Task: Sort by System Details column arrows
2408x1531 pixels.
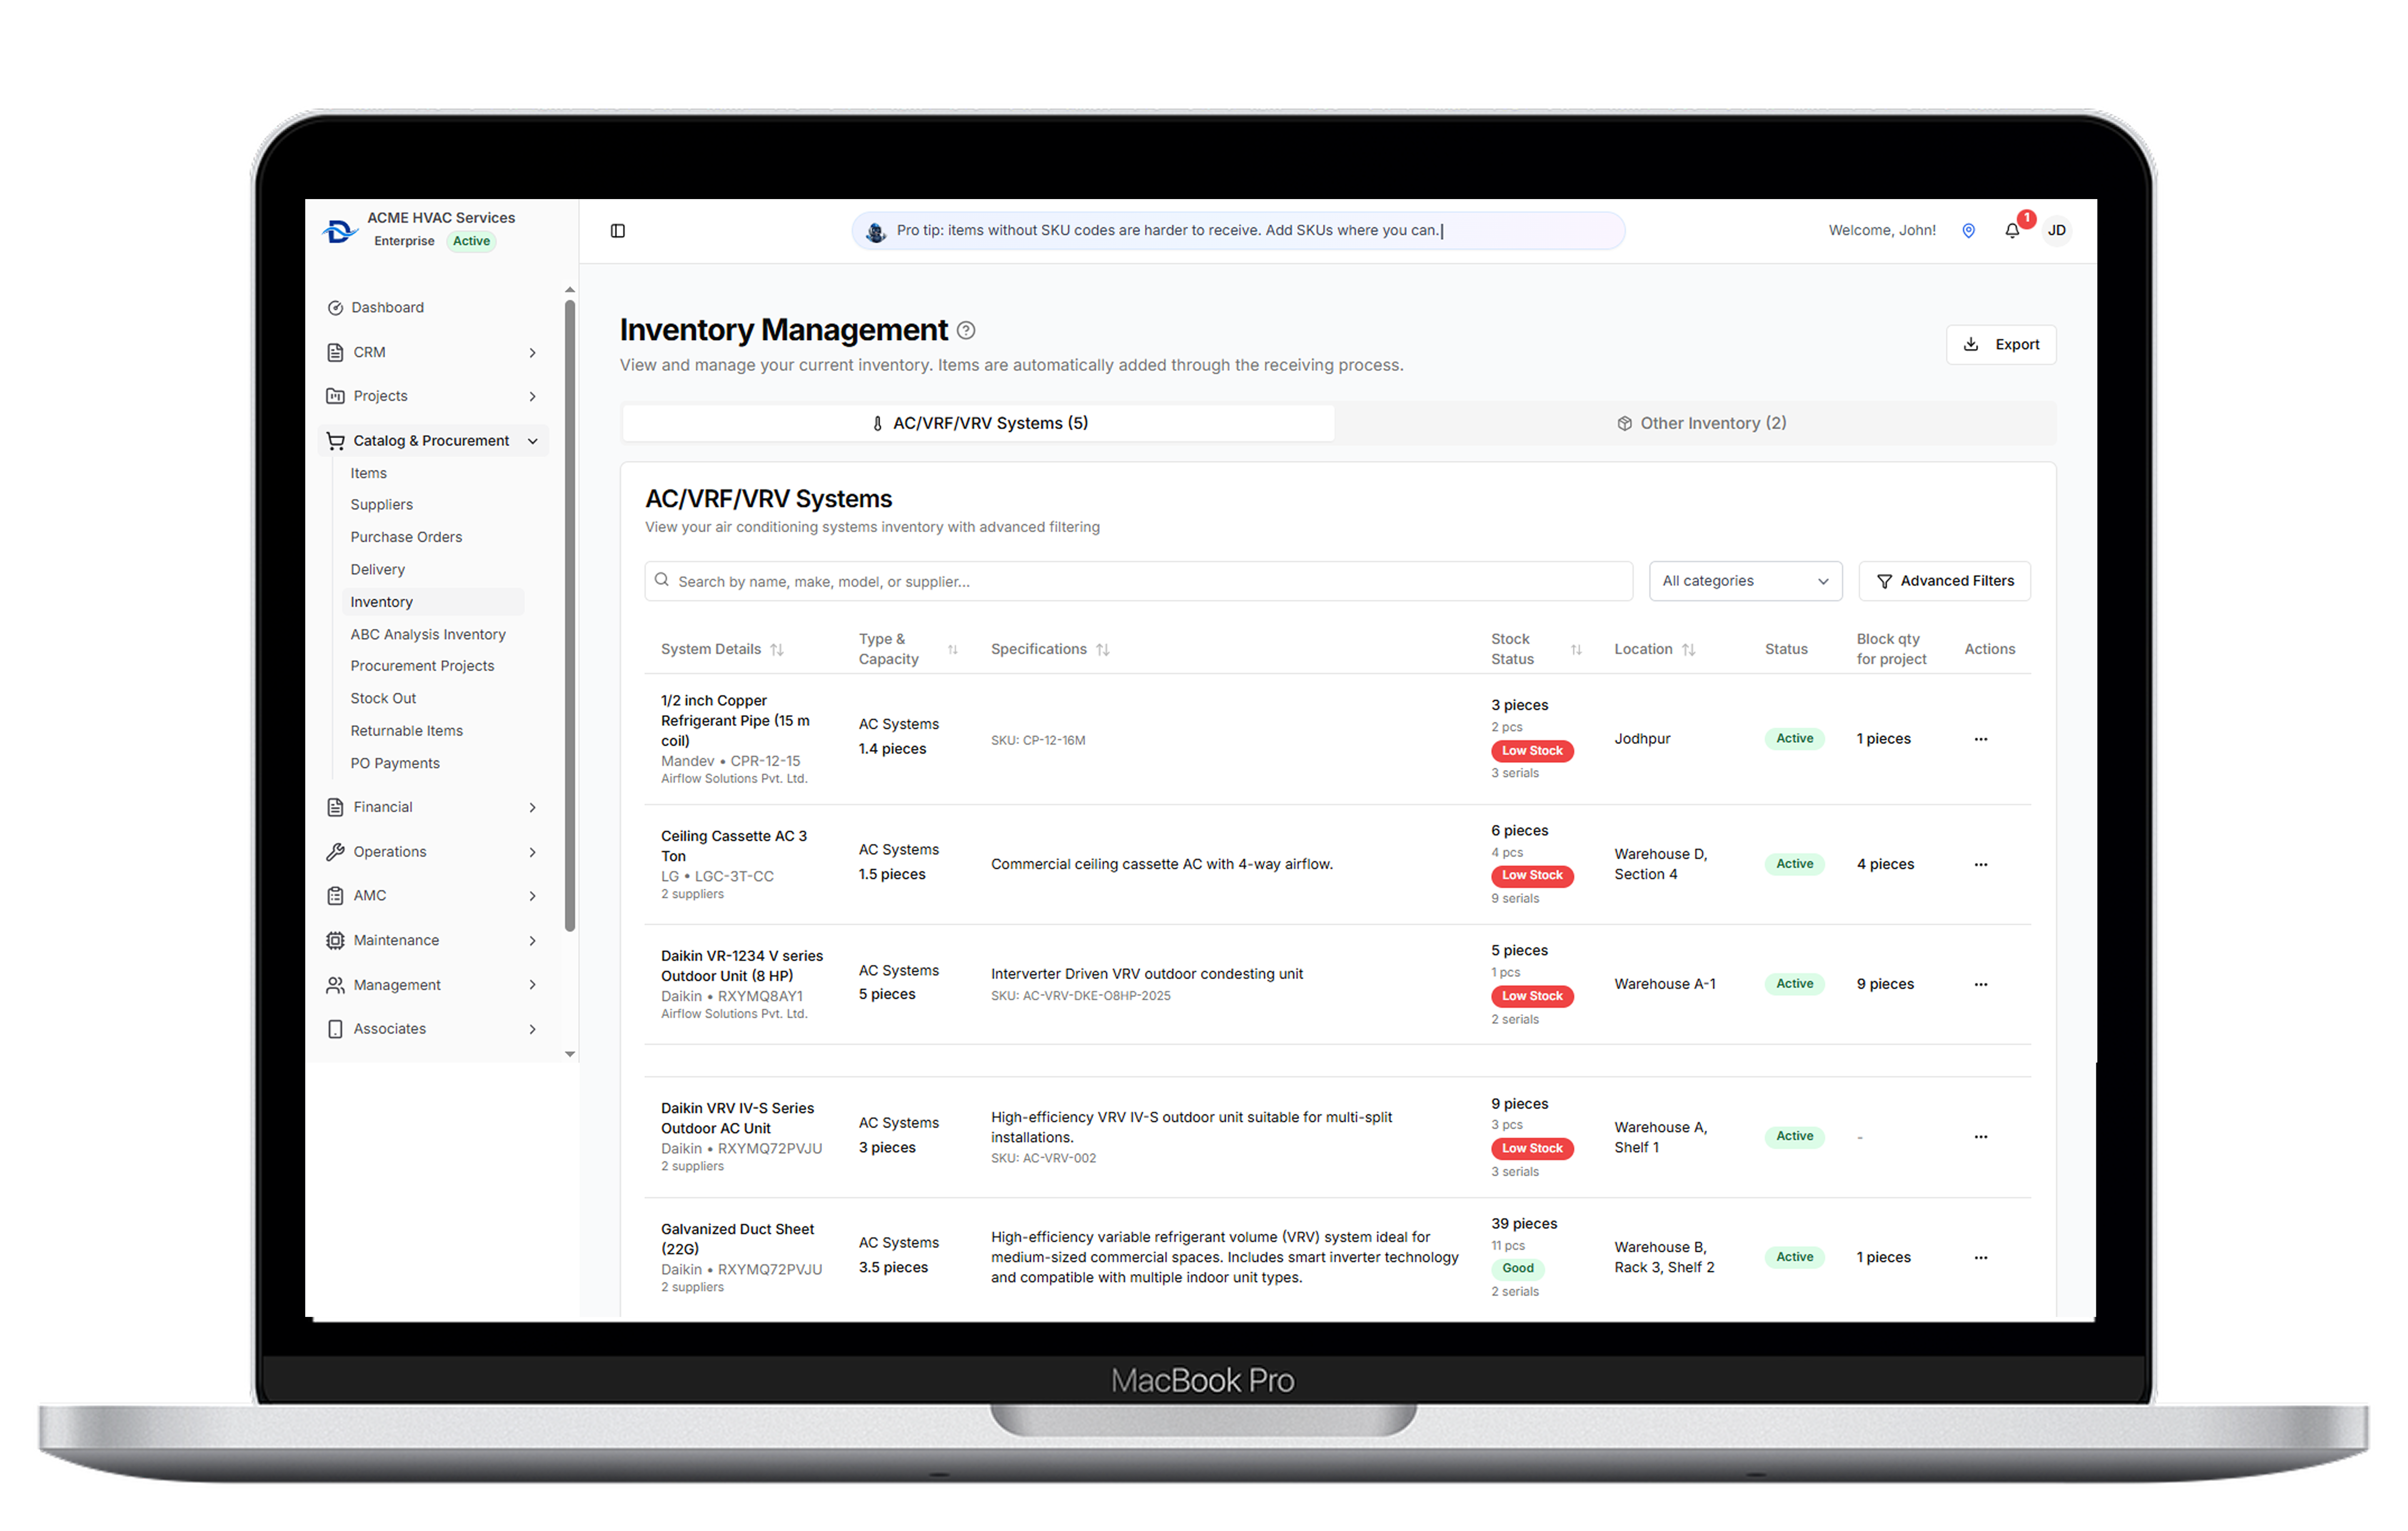Action: pos(777,650)
